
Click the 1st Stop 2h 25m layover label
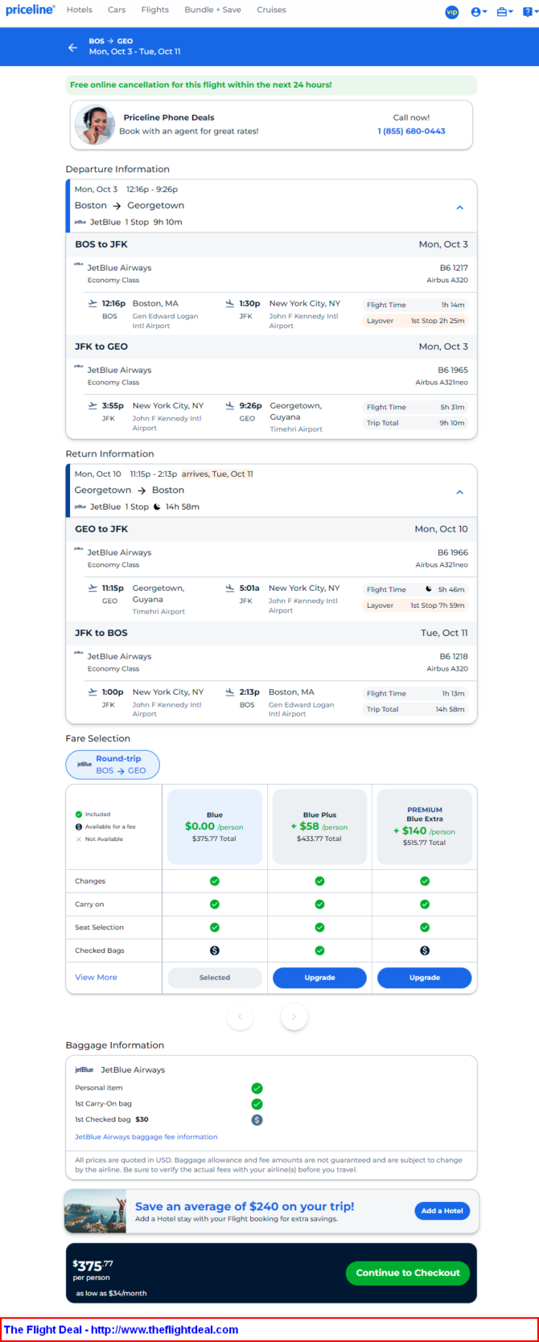click(x=438, y=321)
